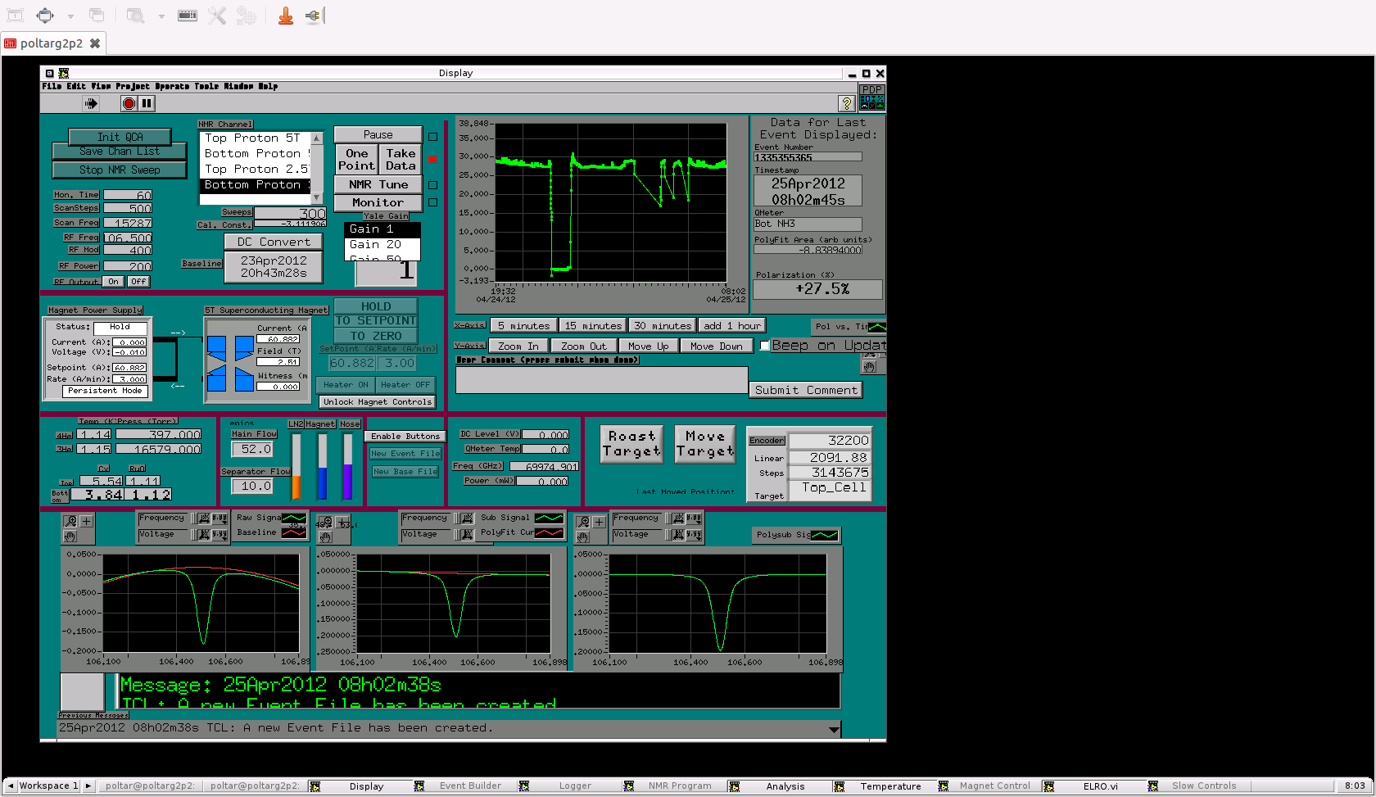This screenshot has height=797, width=1376.
Task: Click the Submit Comment button
Action: tap(806, 390)
